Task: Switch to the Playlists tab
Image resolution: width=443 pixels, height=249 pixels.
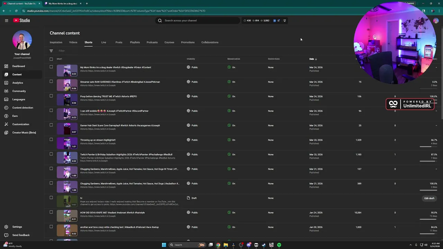Action: (x=135, y=42)
